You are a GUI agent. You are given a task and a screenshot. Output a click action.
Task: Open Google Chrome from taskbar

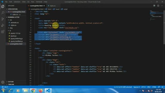[x=33, y=91]
